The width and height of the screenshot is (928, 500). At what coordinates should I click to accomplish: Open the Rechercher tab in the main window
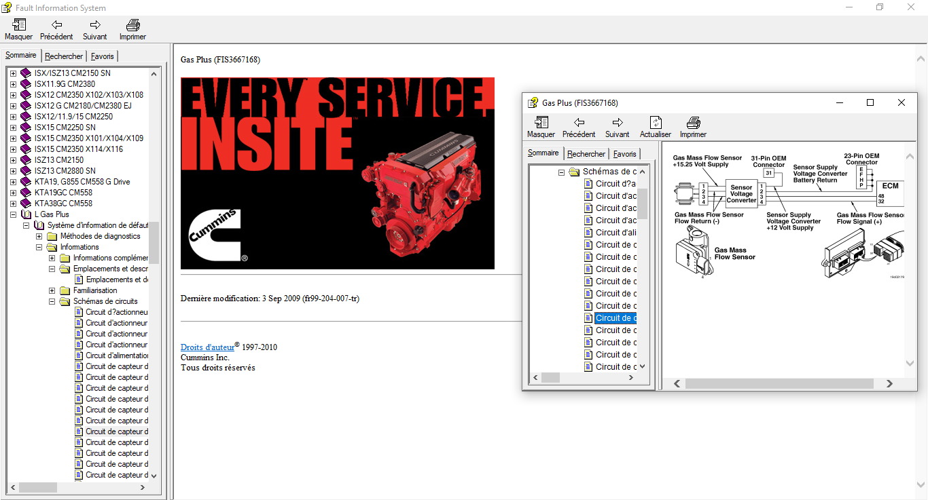tap(64, 56)
